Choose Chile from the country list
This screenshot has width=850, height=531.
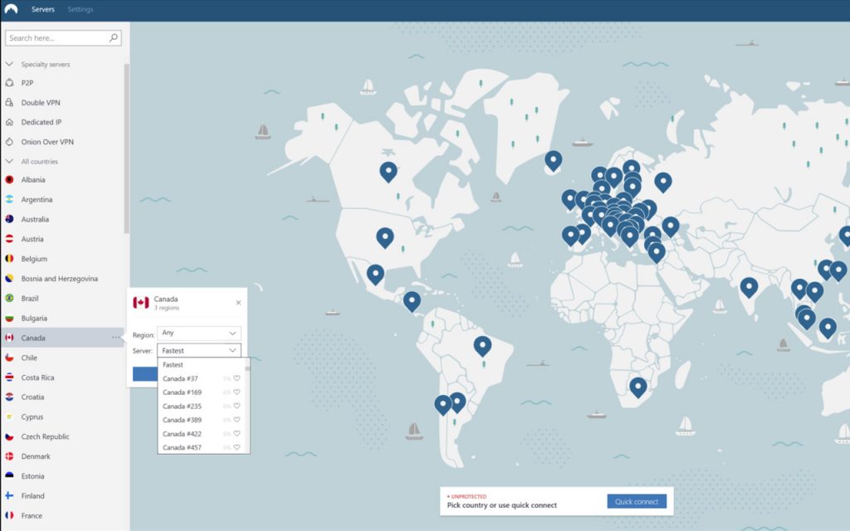29,358
